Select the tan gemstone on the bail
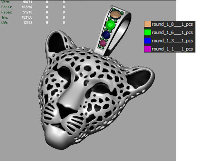 pyautogui.click(x=115, y=14)
